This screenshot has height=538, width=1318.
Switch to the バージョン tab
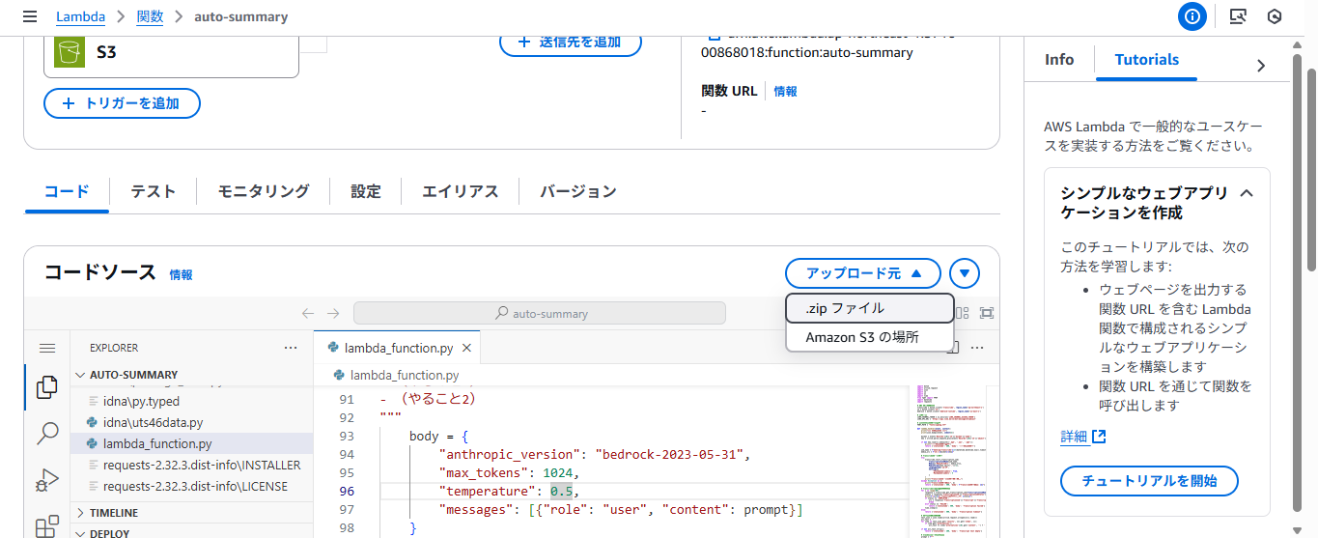pyautogui.click(x=578, y=191)
